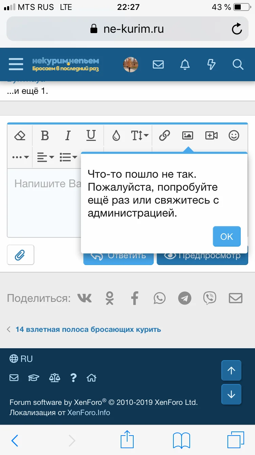Open the Safari tabs overview

coord(236,440)
